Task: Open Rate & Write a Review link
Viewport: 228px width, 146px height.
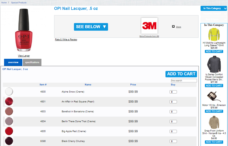Action: (x=66, y=40)
